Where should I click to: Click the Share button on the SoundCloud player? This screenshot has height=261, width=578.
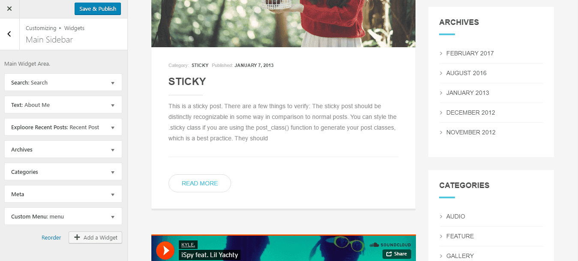click(x=397, y=254)
